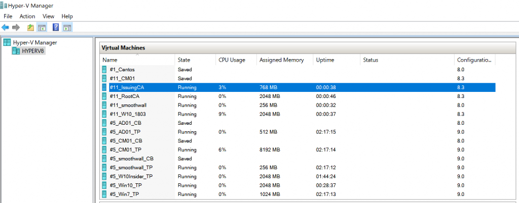This screenshot has height=203, width=519.
Task: Open the View menu
Action: (x=48, y=16)
